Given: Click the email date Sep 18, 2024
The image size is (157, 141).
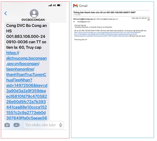Looking at the screenshot, I should click(x=141, y=18).
